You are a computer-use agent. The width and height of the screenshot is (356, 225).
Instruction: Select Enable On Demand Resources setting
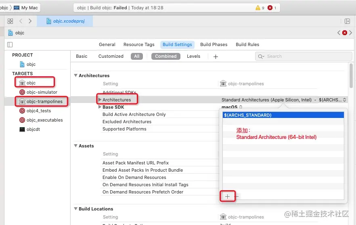pyautogui.click(x=134, y=177)
